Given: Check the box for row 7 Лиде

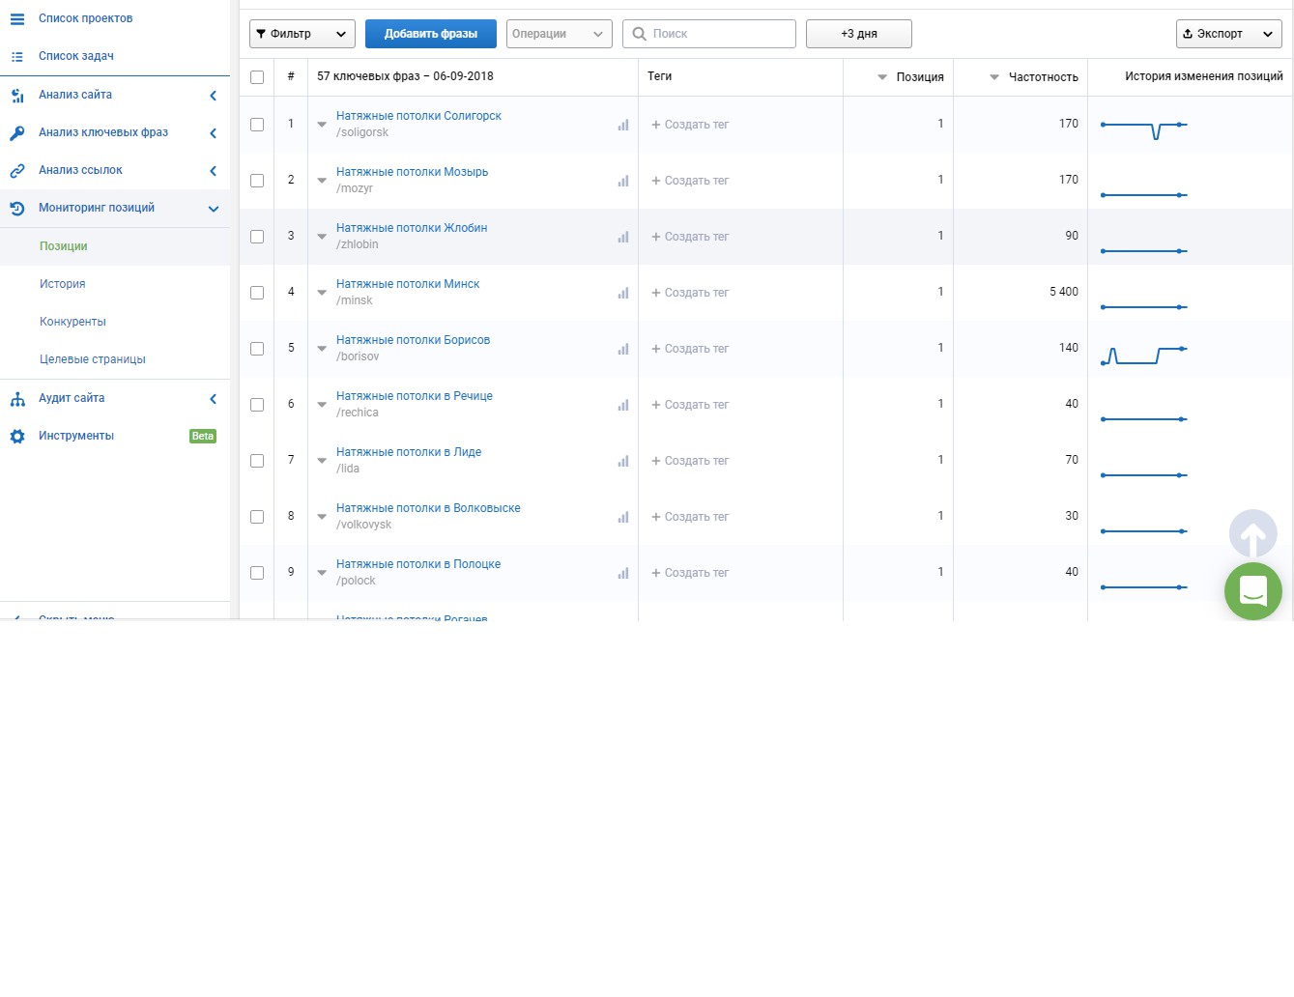Looking at the screenshot, I should coord(257,461).
